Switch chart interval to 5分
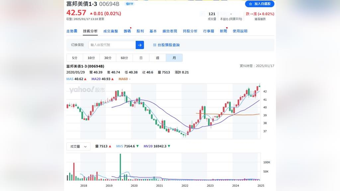340x191 pixels. (75, 58)
